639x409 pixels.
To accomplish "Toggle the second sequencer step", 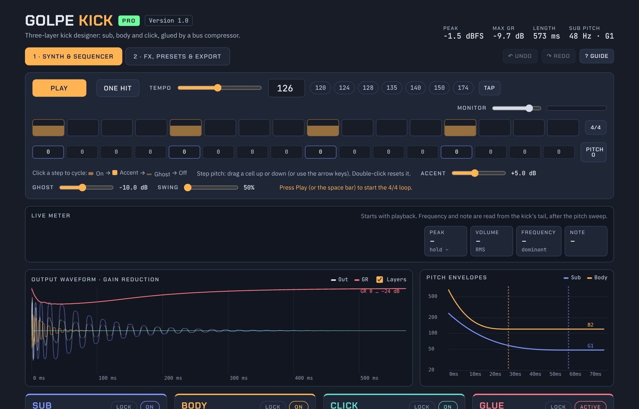I will pos(83,128).
